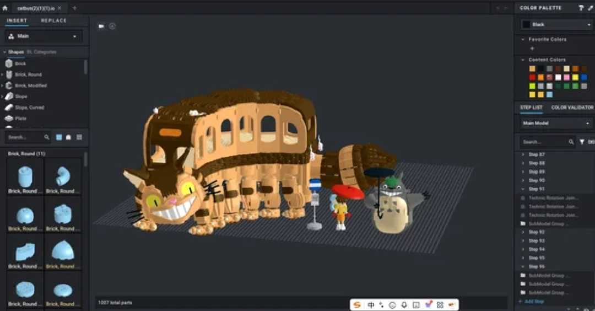Choose the light blue swatch in last row

[549, 94]
